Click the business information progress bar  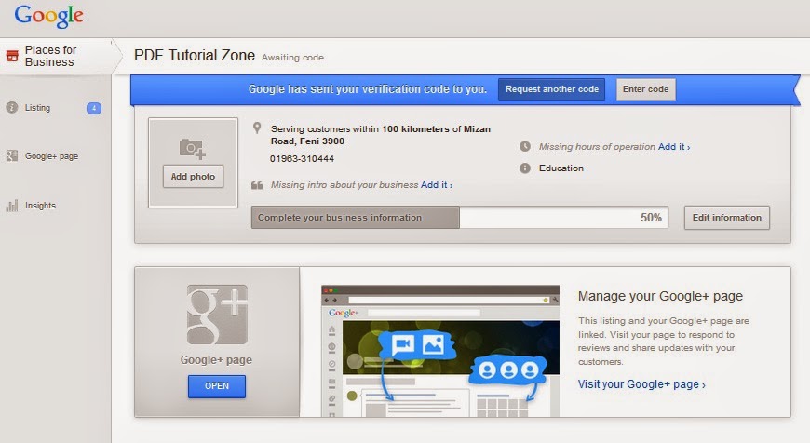click(460, 218)
